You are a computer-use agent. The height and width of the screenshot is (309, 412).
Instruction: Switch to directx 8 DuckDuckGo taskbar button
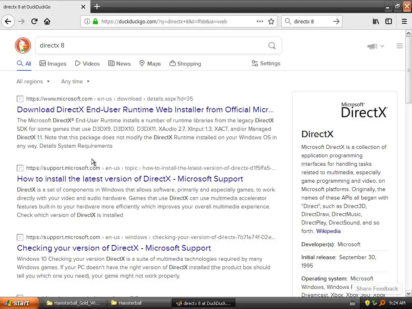pyautogui.click(x=203, y=303)
